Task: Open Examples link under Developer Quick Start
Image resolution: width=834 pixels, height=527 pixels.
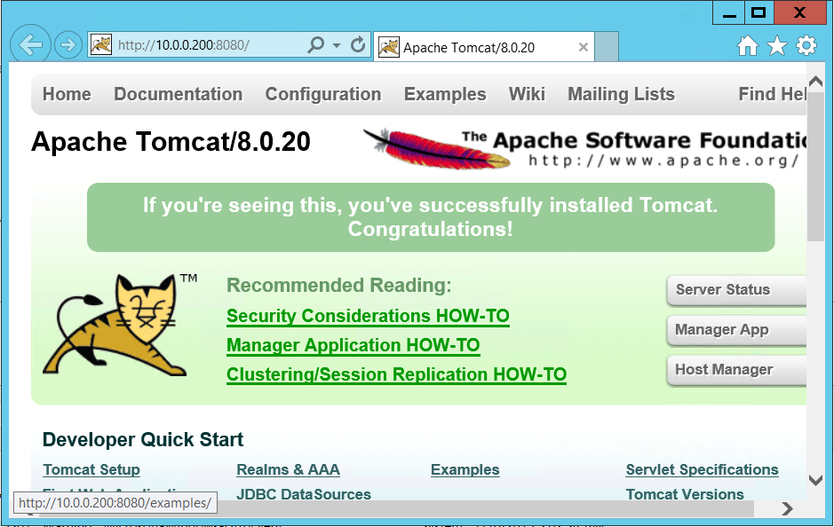Action: click(465, 469)
